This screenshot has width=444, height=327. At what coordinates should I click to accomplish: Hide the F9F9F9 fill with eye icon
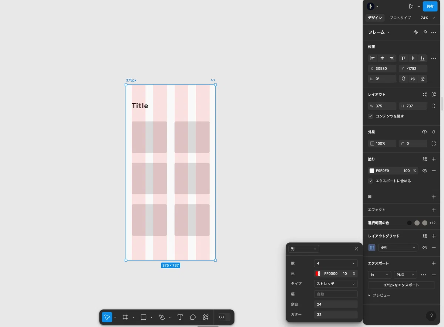pos(425,171)
